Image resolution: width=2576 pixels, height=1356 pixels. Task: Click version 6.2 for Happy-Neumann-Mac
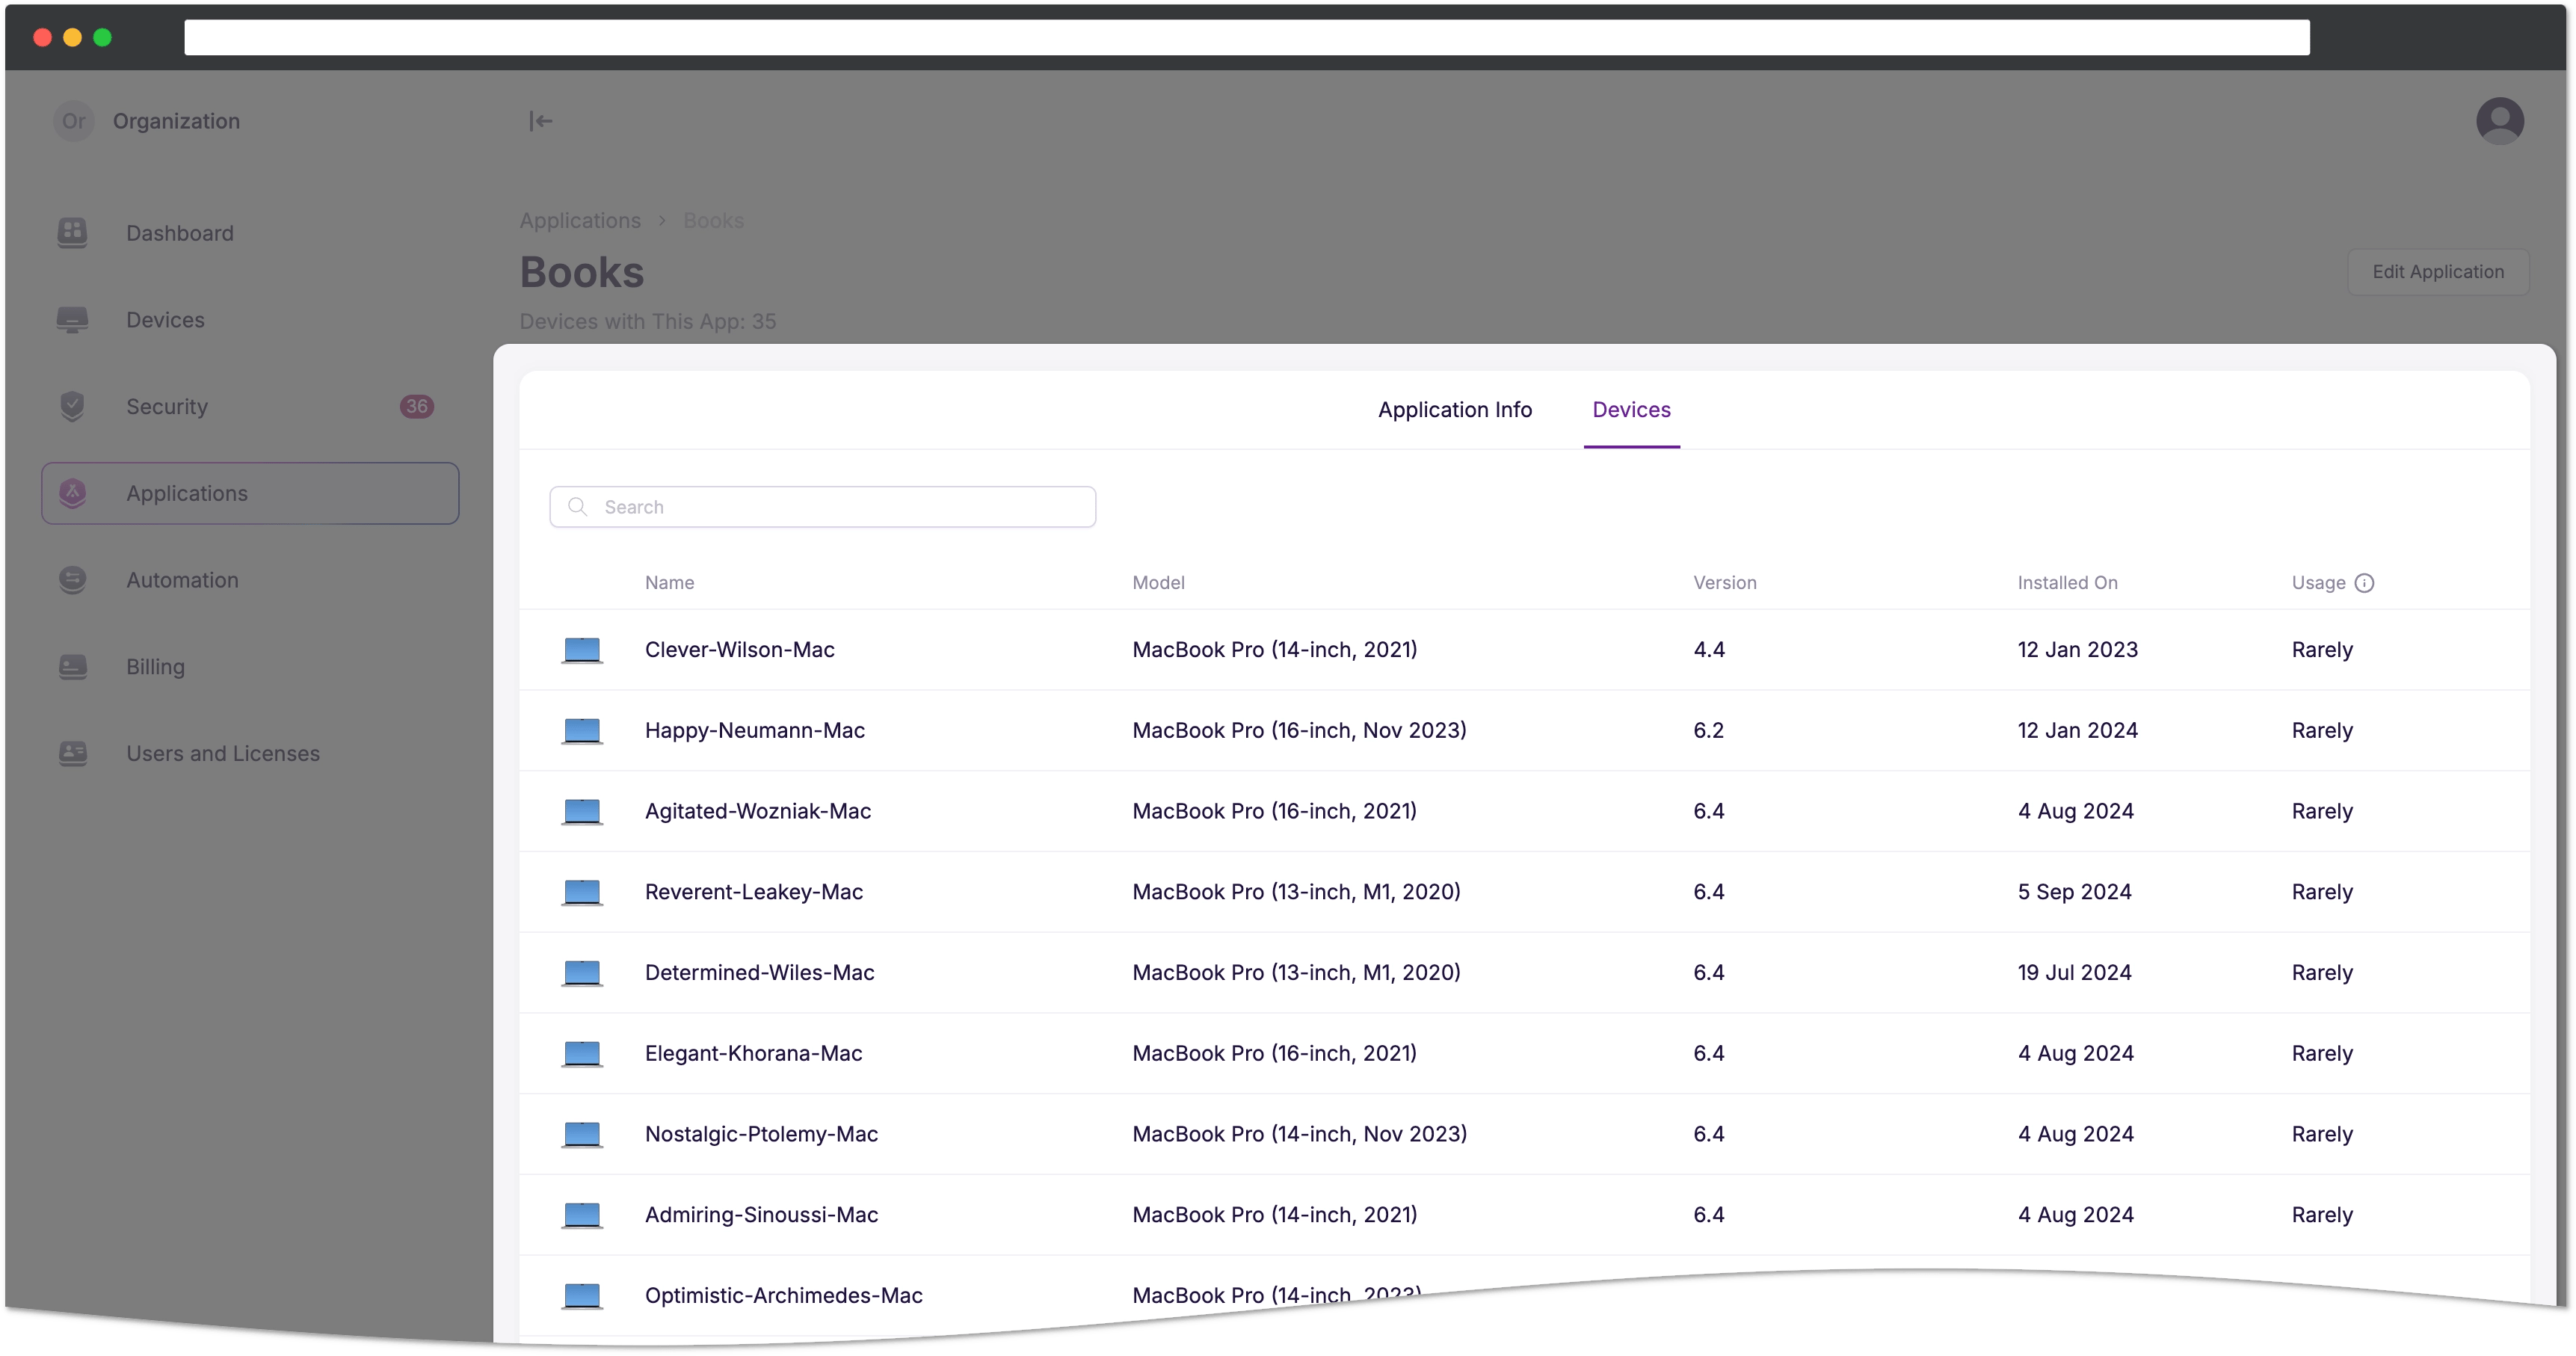(x=1708, y=730)
